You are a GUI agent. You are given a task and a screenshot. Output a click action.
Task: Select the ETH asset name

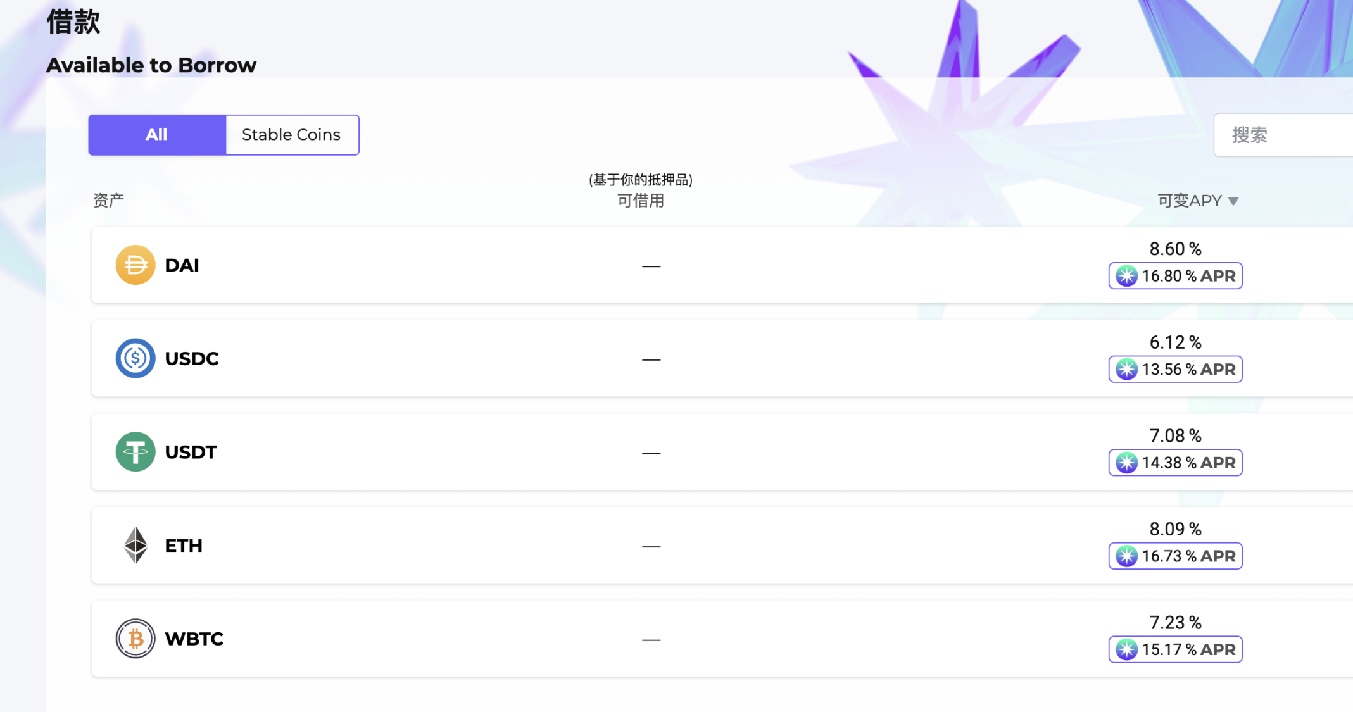point(184,546)
